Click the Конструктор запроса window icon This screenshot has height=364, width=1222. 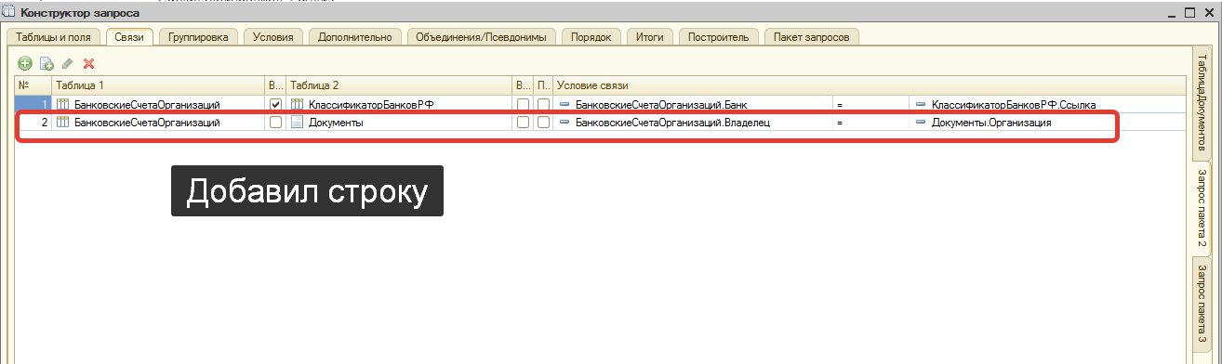click(9, 10)
